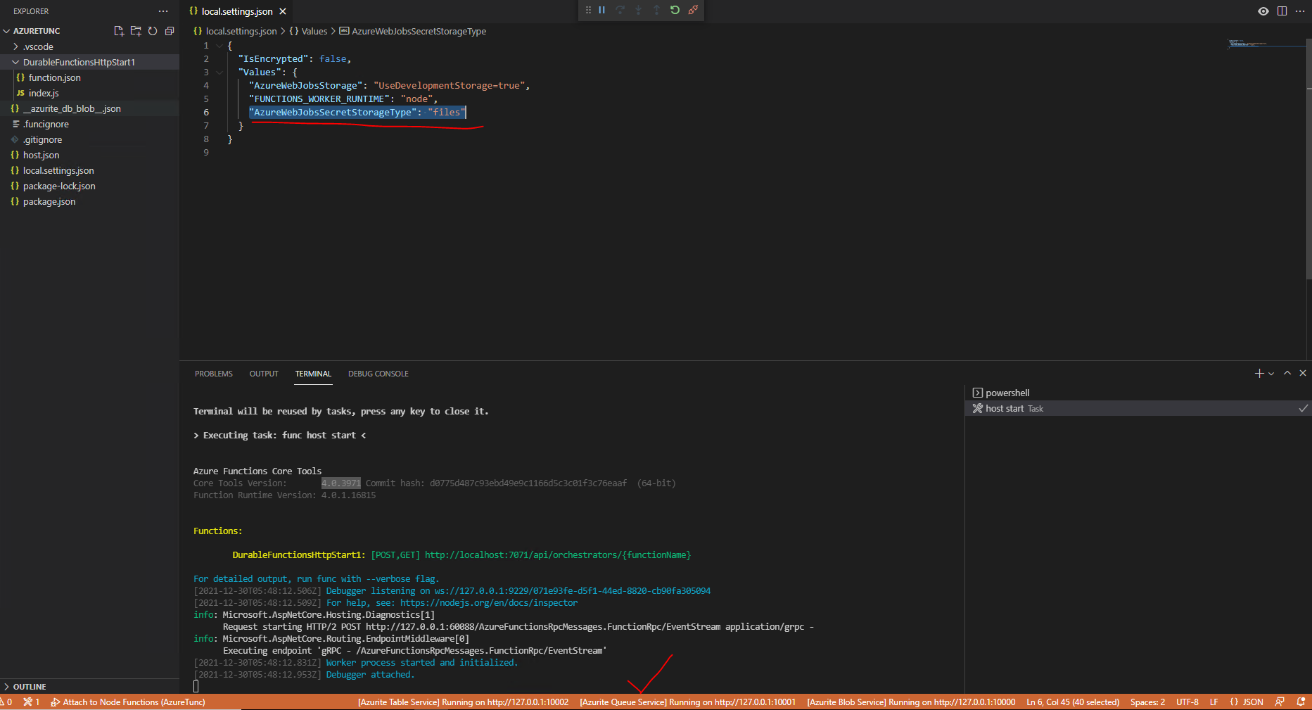
Task: Fold the root object at line 1
Action: coord(219,46)
